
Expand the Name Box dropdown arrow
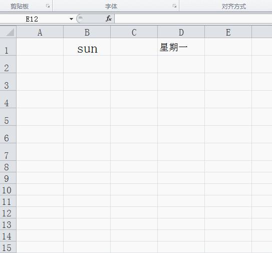tap(71, 19)
